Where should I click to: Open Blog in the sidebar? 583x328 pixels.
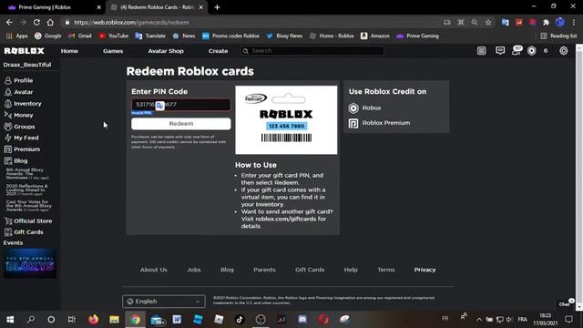[15, 160]
